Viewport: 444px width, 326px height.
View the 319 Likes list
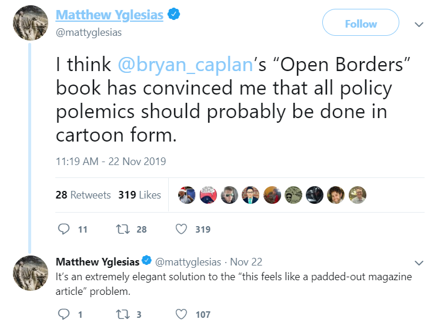[139, 194]
